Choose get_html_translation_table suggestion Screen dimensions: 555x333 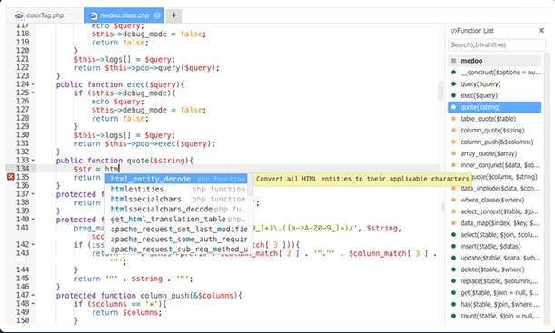pos(176,220)
